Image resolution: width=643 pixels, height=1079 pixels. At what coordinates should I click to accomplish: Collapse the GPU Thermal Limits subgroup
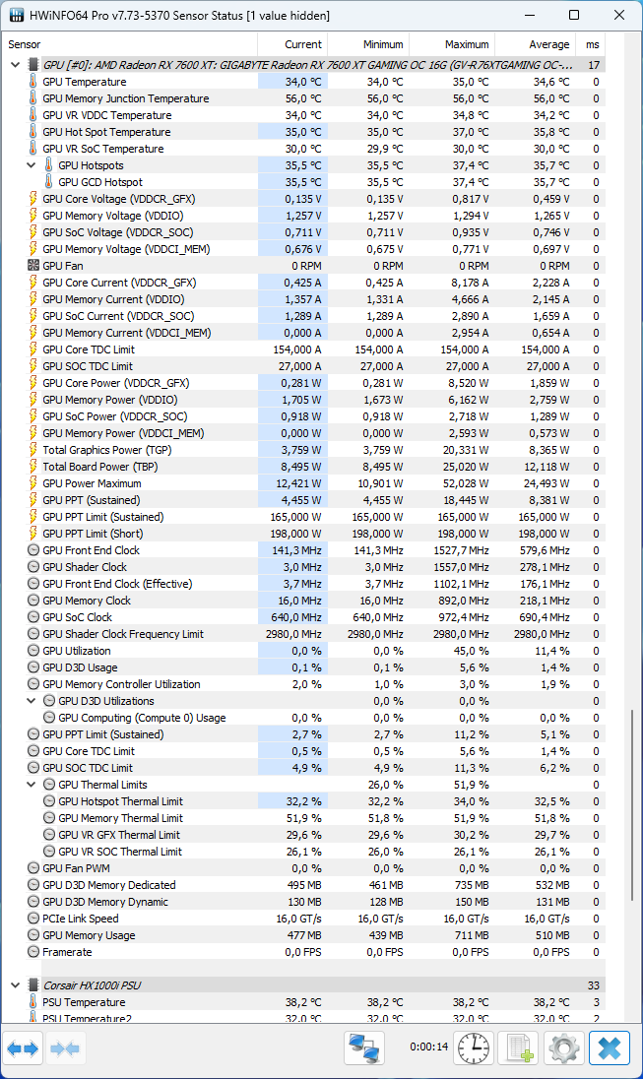point(31,785)
